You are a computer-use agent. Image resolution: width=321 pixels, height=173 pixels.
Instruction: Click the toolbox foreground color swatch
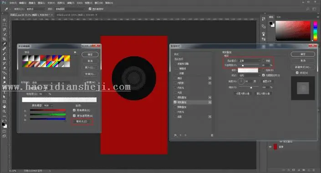(x=3, y=124)
